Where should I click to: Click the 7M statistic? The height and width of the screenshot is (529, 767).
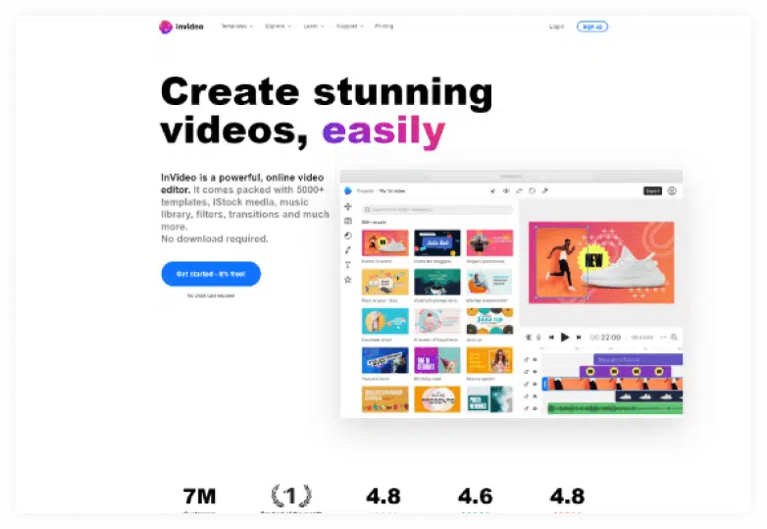tap(199, 497)
